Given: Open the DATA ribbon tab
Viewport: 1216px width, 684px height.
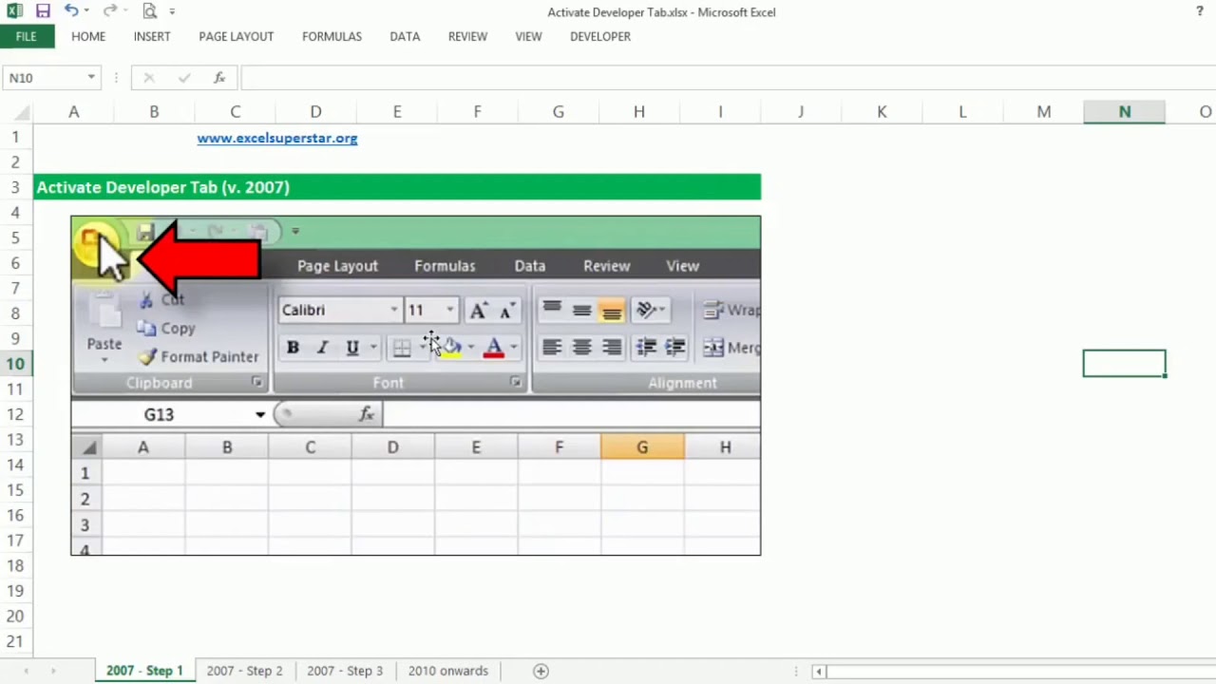Looking at the screenshot, I should (405, 36).
